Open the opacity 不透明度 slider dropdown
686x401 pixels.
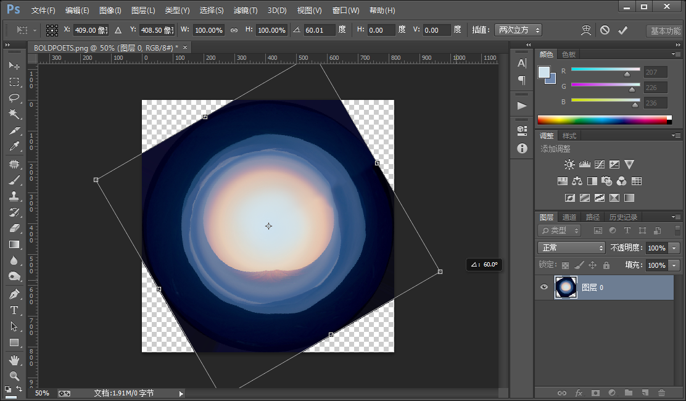tap(674, 248)
